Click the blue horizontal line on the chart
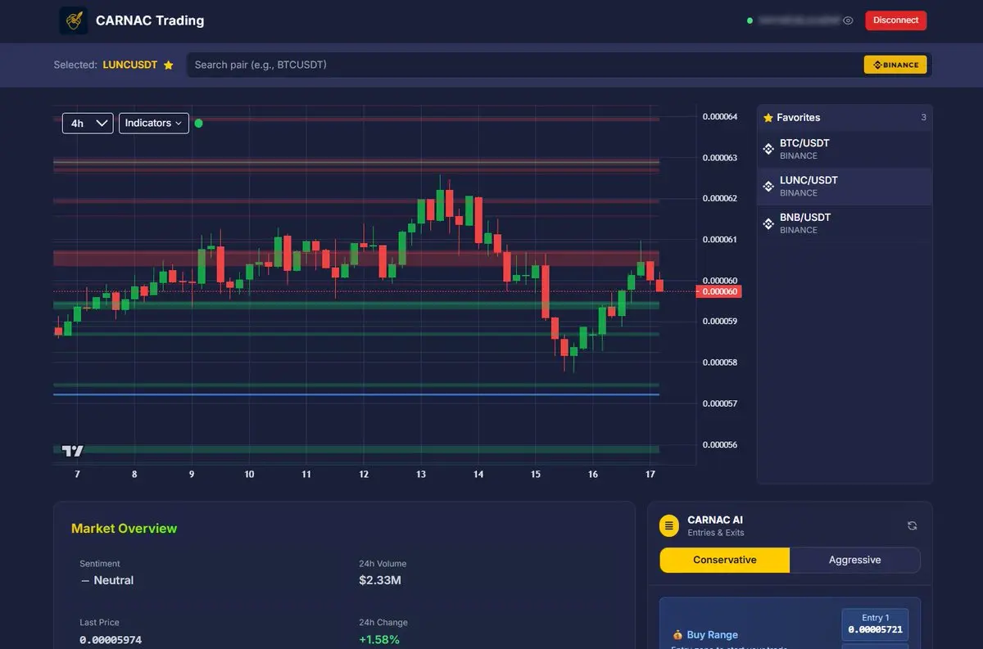 pyautogui.click(x=356, y=394)
